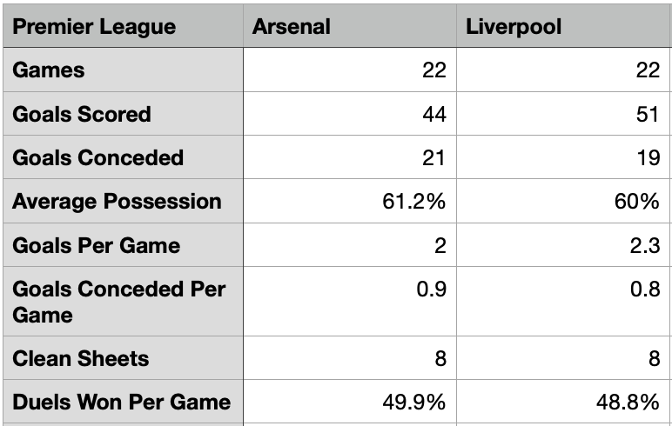This screenshot has height=426, width=672.
Task: Select Liverpool's goals conceded cell showing 19
Action: [563, 157]
